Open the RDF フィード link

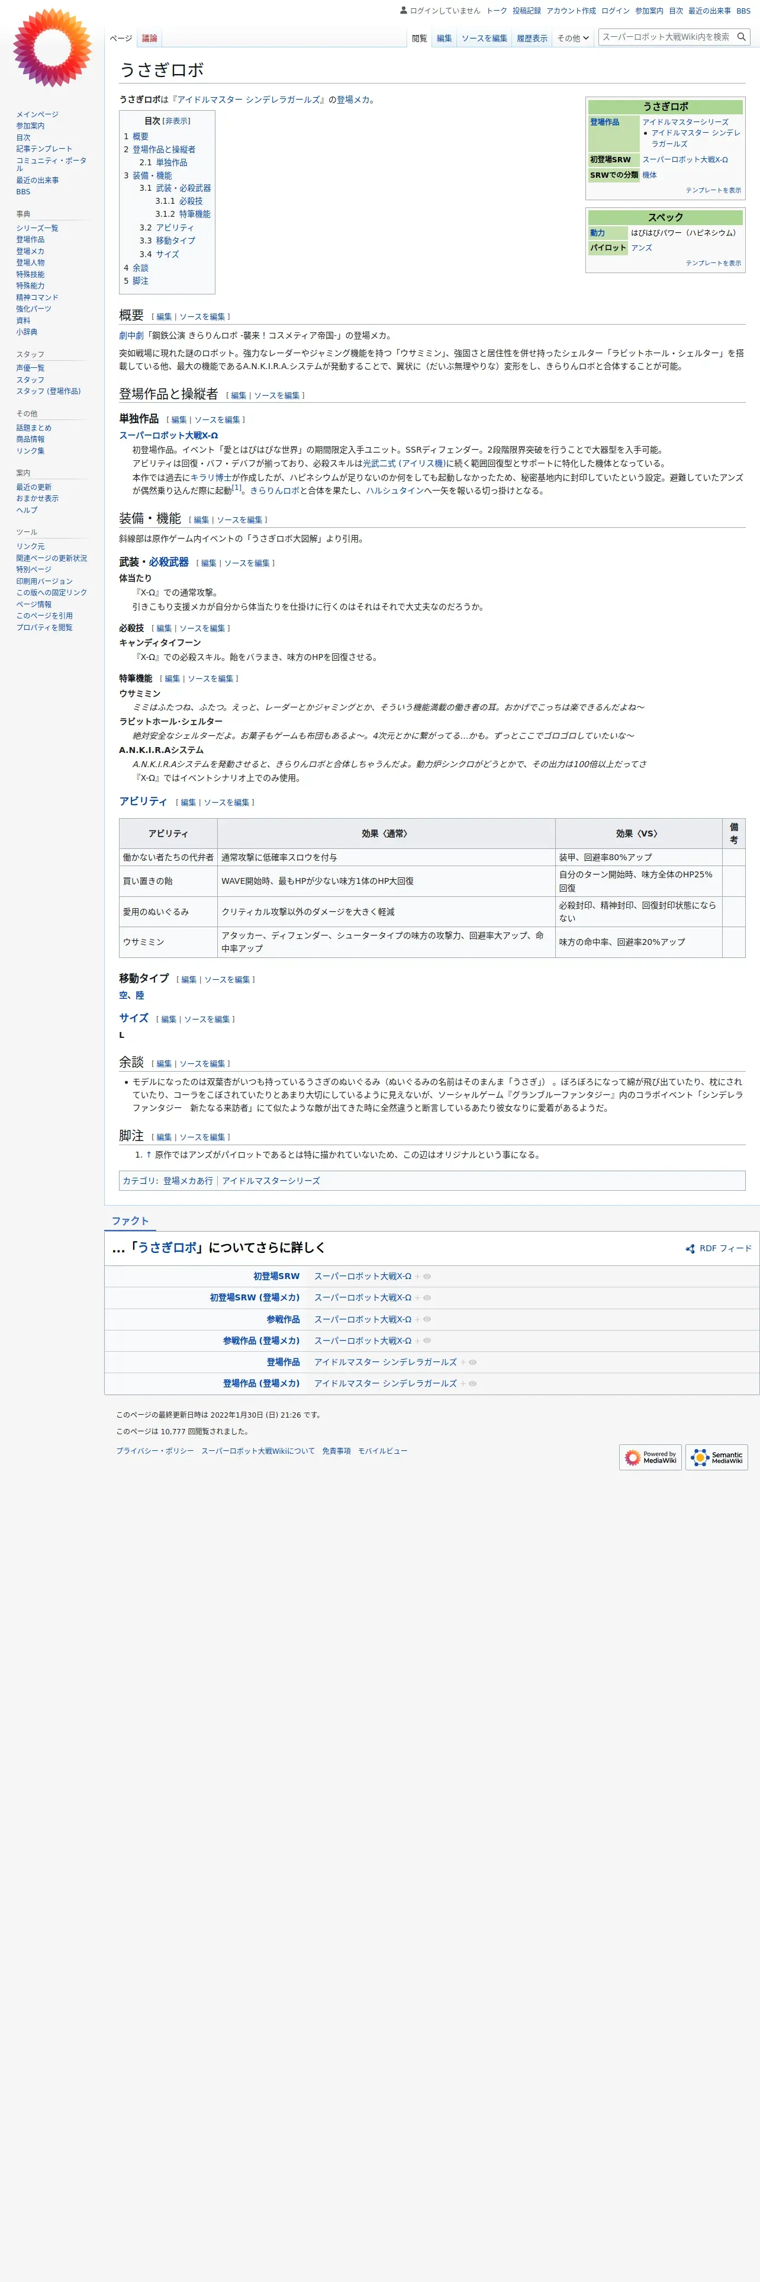726,1249
